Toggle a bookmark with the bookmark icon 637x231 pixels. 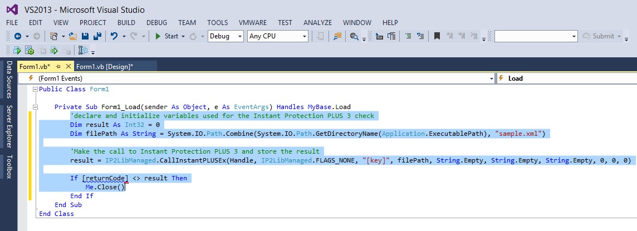tap(437, 36)
